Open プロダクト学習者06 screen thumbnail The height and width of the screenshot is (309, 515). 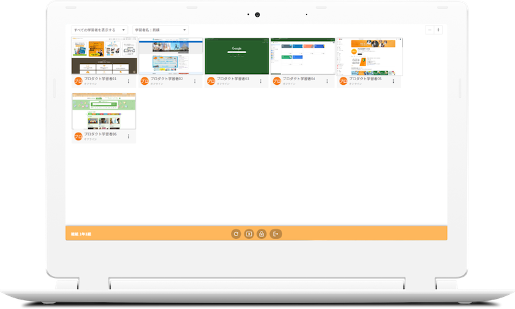pyautogui.click(x=104, y=111)
